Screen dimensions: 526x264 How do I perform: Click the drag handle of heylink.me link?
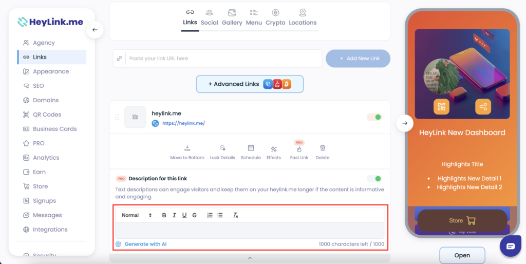117,117
